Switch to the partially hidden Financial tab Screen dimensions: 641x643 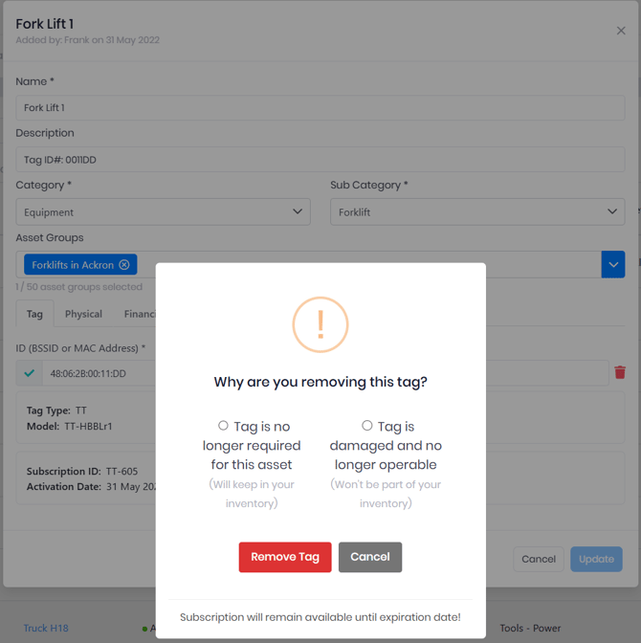pyautogui.click(x=140, y=314)
